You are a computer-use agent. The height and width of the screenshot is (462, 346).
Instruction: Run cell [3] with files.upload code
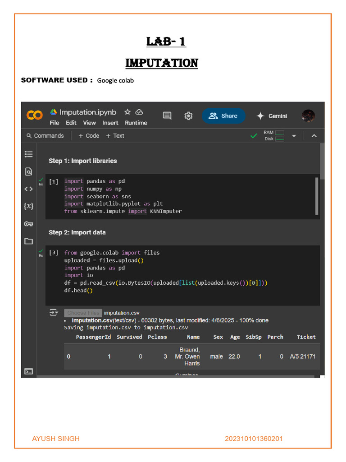(x=54, y=253)
